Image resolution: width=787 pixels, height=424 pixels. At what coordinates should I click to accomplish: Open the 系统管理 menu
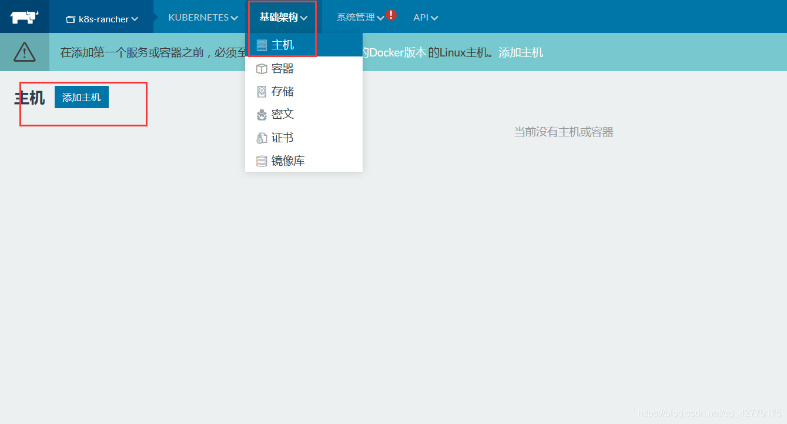coord(360,18)
